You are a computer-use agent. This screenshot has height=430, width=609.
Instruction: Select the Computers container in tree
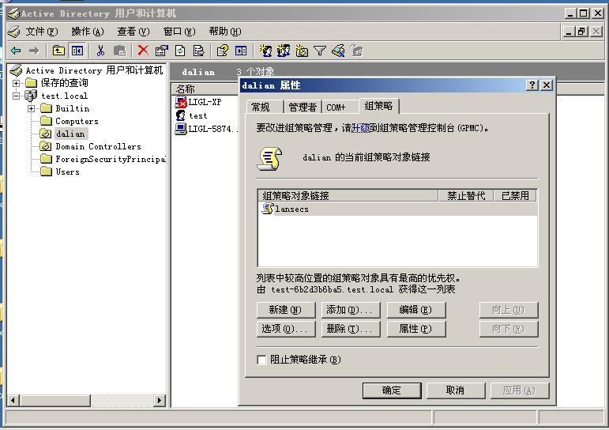click(x=77, y=121)
